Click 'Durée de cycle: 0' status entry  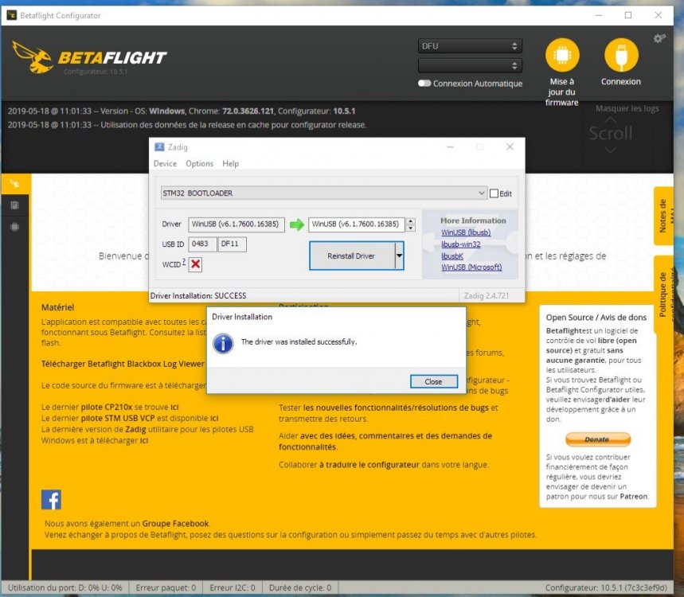[300, 587]
